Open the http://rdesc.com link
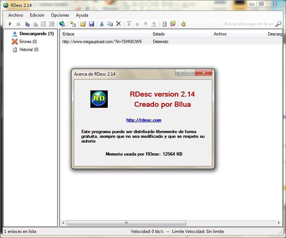286x238 pixels. coord(143,120)
